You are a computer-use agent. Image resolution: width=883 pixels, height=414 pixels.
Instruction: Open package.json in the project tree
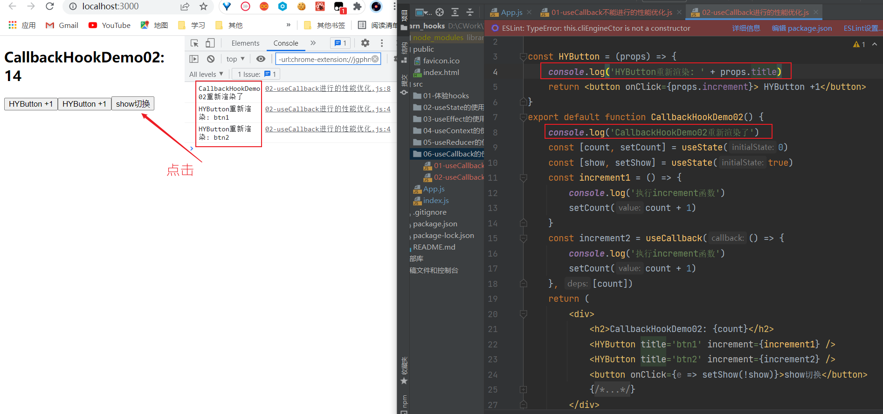pyautogui.click(x=435, y=224)
